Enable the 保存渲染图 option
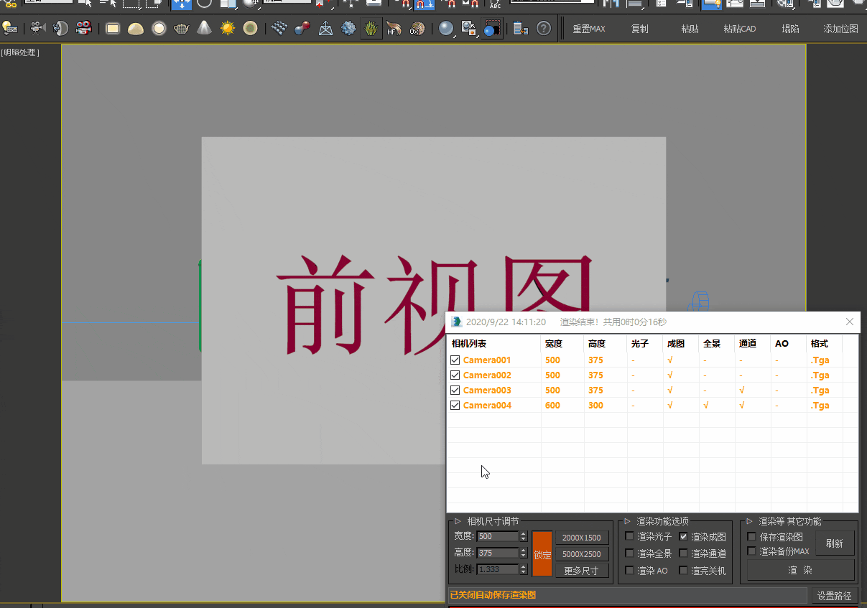867x608 pixels. 751,536
